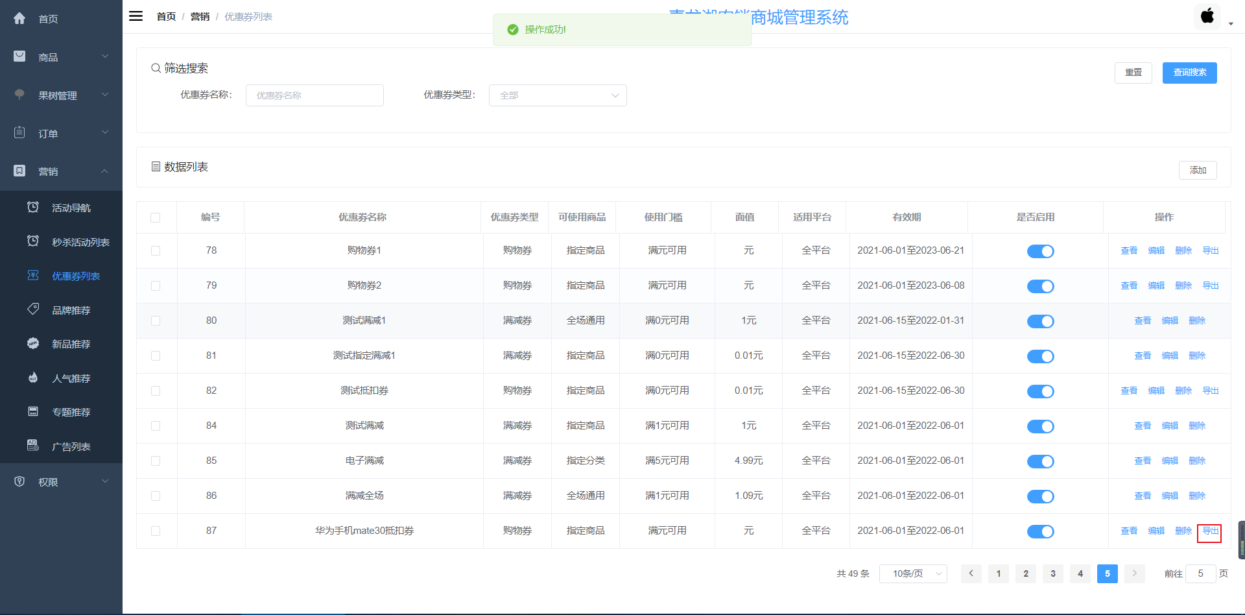Collapse the 营销 sidebar menu

point(61,171)
